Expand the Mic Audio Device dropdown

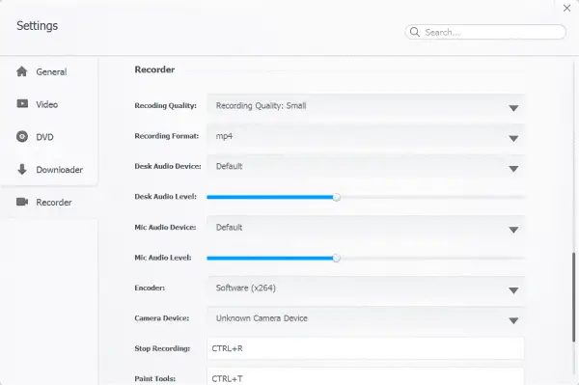[366, 228]
